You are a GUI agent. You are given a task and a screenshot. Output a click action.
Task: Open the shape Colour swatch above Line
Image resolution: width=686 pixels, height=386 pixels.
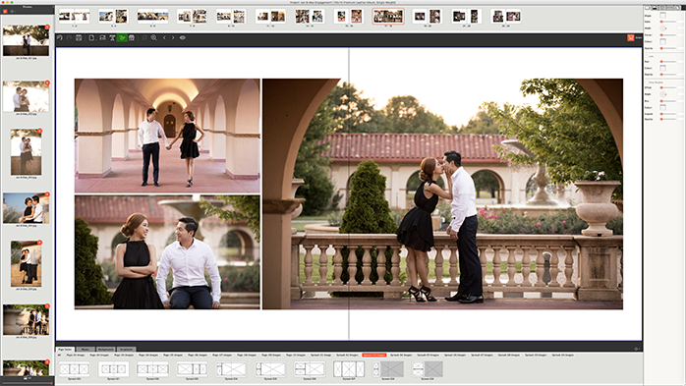(662, 41)
